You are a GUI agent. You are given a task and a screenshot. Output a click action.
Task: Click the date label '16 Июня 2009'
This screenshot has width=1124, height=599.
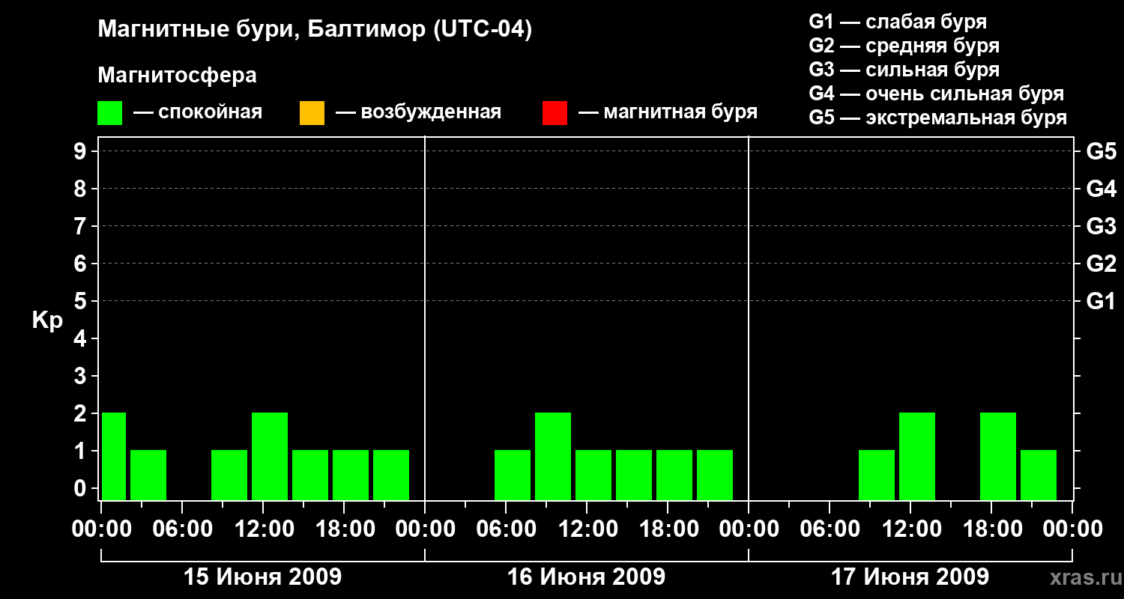pos(586,577)
